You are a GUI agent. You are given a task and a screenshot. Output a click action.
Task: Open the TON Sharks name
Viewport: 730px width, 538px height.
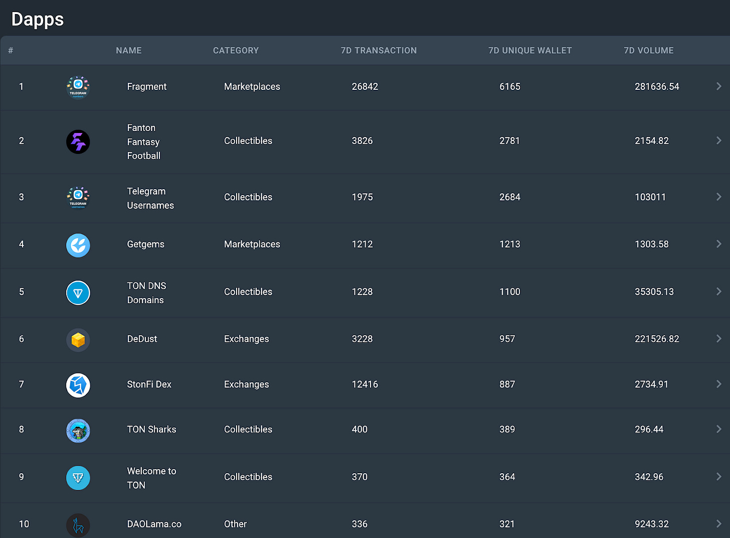[x=152, y=429]
